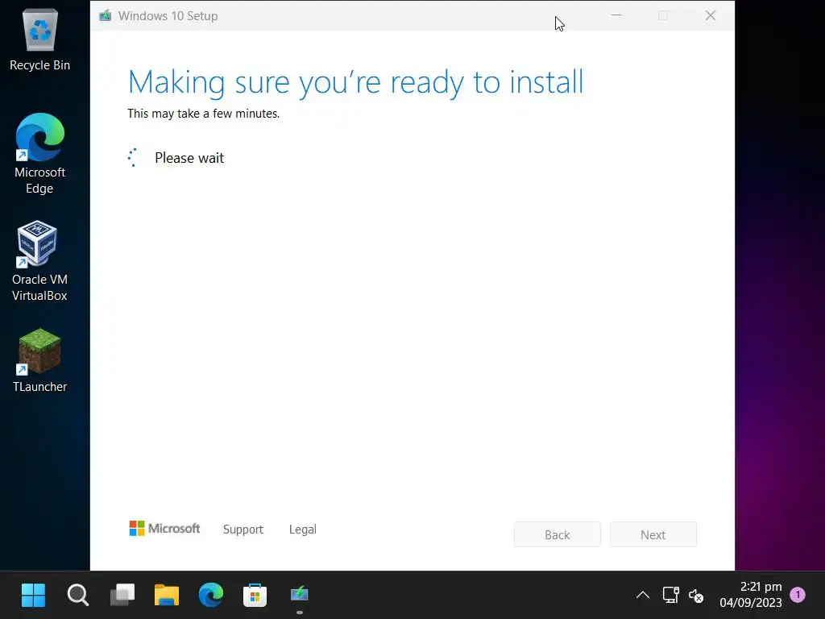
Task: Minimize the Windows 10 Setup window
Action: coord(616,16)
